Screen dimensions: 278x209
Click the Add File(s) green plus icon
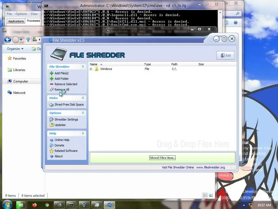tap(52, 73)
